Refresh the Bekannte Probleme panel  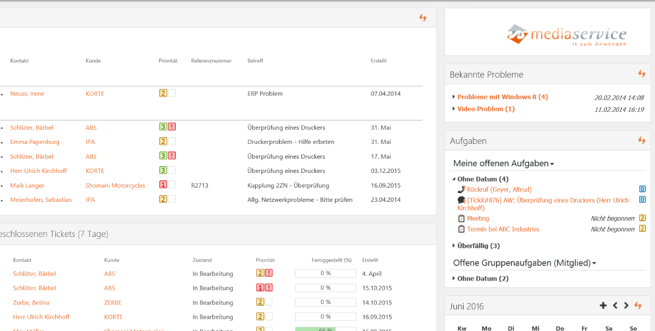coord(642,74)
